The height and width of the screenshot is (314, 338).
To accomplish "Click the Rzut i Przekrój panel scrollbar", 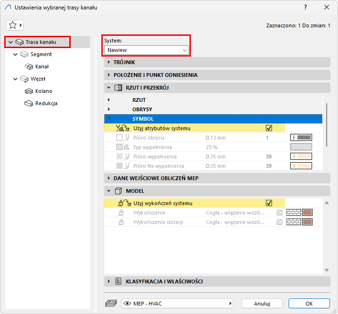I will (327, 125).
